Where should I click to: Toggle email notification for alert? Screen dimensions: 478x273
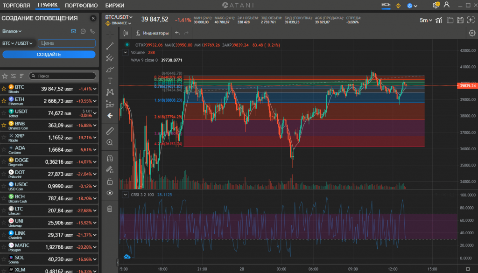point(73,31)
